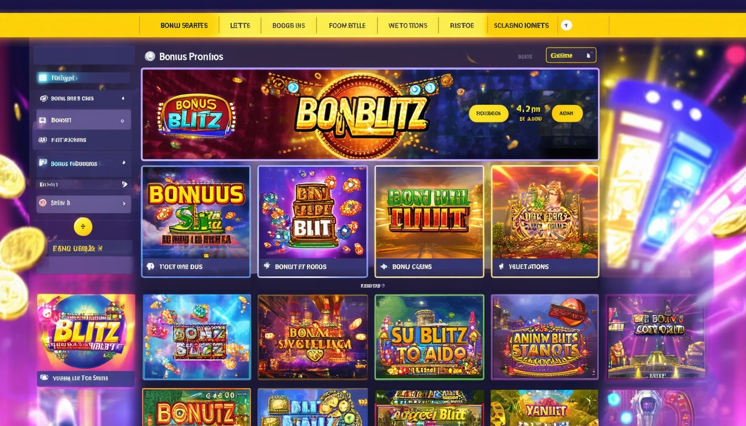Select the round BLITZ game tile at left
746x426 pixels.
pyautogui.click(x=85, y=332)
